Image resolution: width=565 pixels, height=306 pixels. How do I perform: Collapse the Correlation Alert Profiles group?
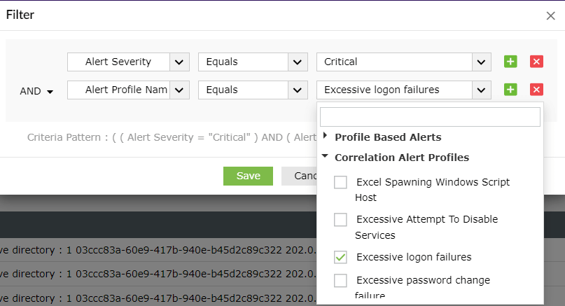coord(325,157)
